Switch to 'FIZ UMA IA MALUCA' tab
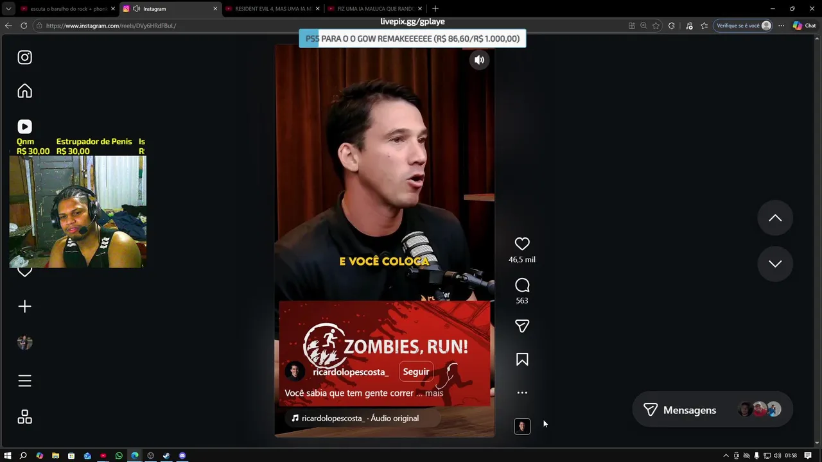The width and height of the screenshot is (822, 462). [x=374, y=9]
